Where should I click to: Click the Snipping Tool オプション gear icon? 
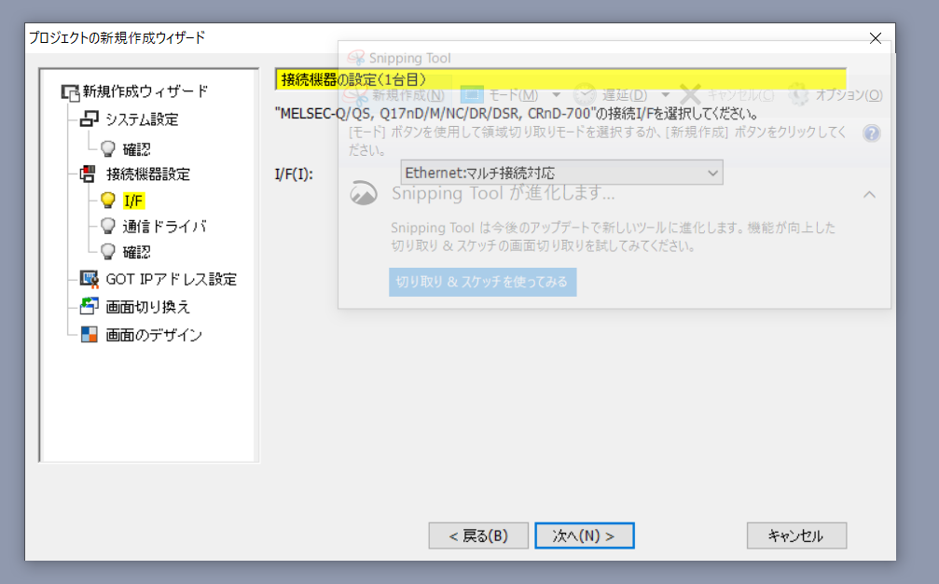[x=799, y=94]
